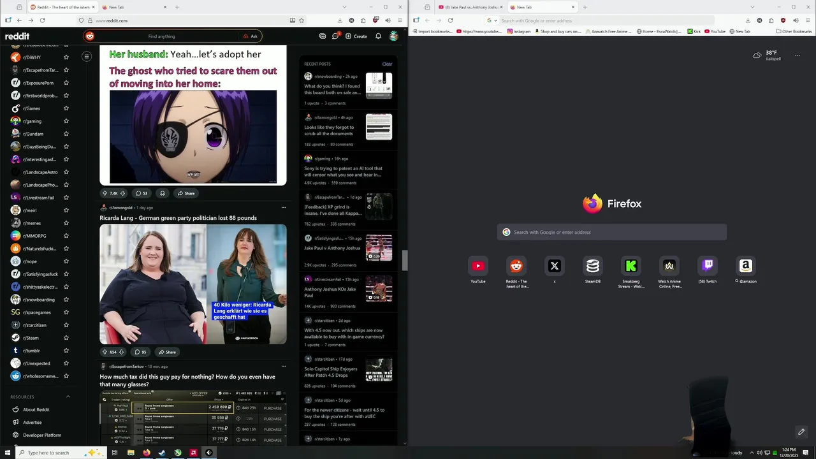The image size is (816, 459).
Task: Click Create post button on Reddit
Action: click(x=356, y=36)
